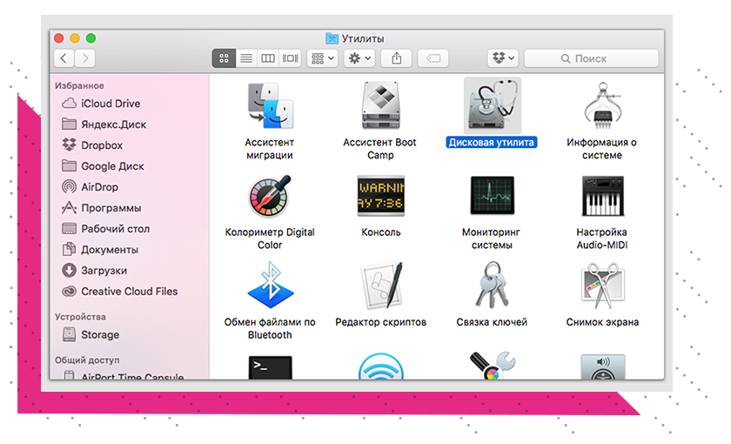This screenshot has width=731, height=444.
Task: Open the ColorSync wrench utility icon
Action: pos(493,366)
